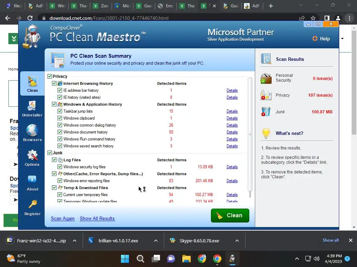Show hidden system tray icons
The image size is (357, 267).
297,259
